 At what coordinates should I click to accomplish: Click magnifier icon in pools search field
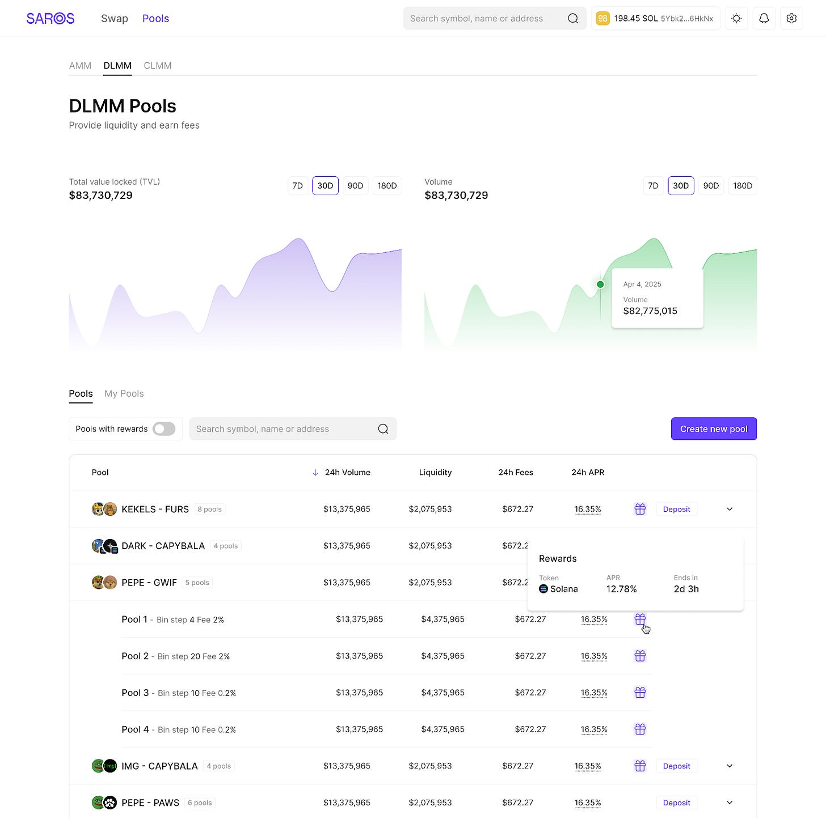(383, 429)
